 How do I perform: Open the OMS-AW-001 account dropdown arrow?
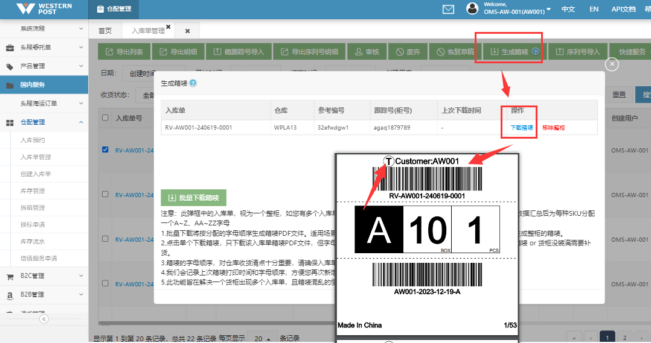click(548, 9)
